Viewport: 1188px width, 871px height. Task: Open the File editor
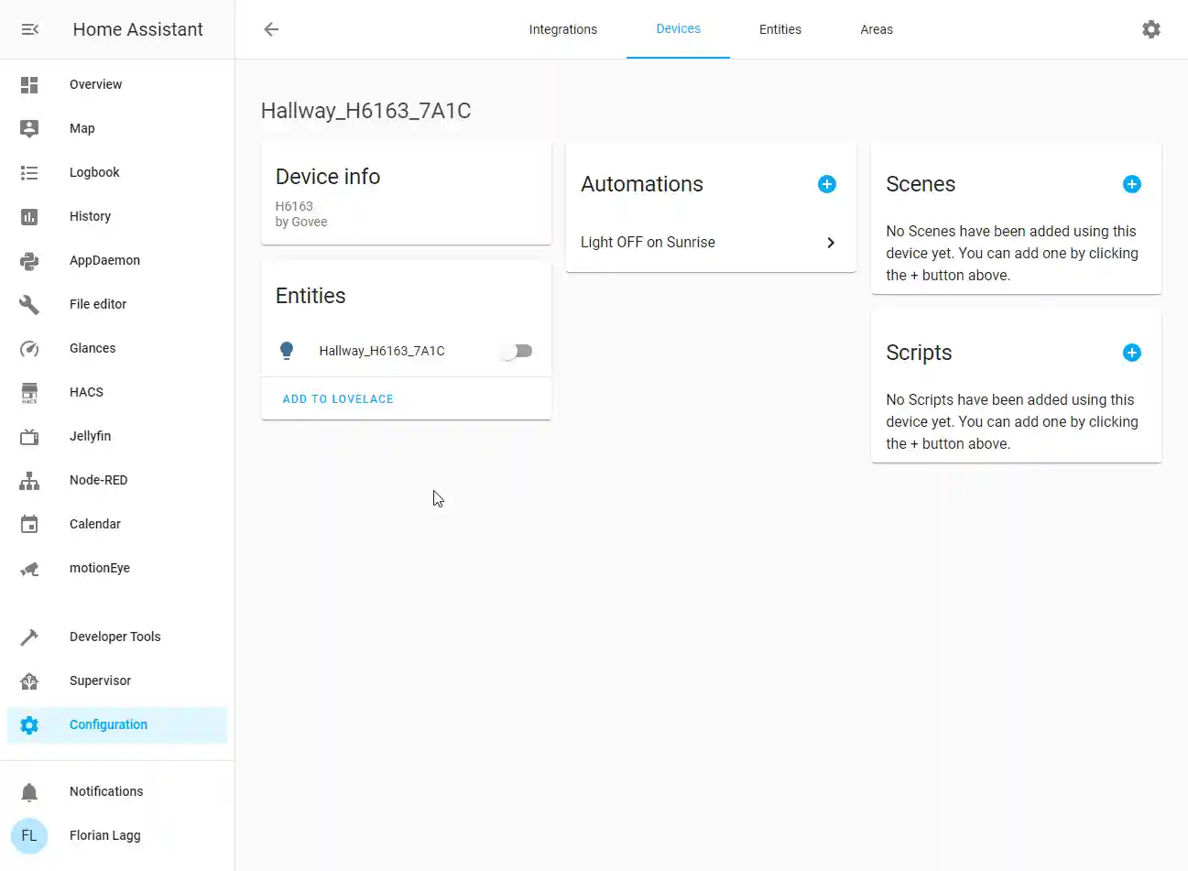coord(96,304)
